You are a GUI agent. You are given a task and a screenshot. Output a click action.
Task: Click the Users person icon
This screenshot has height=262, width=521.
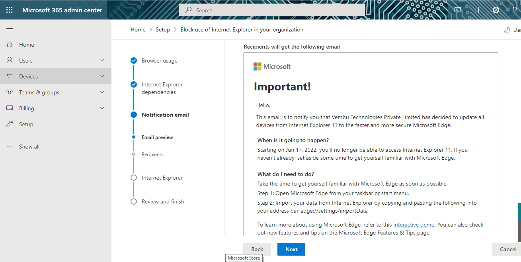pos(10,61)
